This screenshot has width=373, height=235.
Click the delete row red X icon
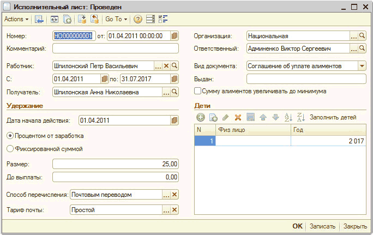(x=238, y=117)
